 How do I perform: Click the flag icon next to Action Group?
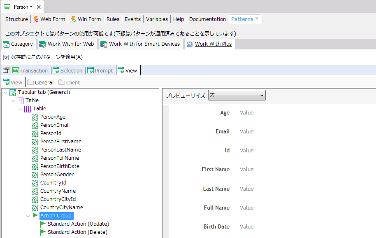point(35,215)
